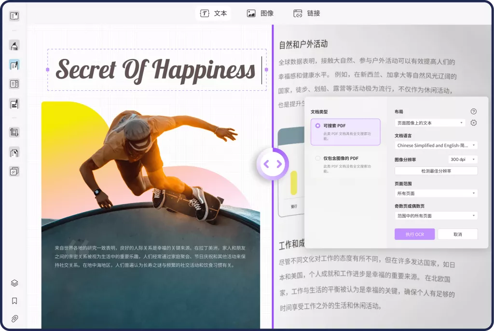Open the reader mode icon in sidebar
The height and width of the screenshot is (331, 494).
(14, 16)
